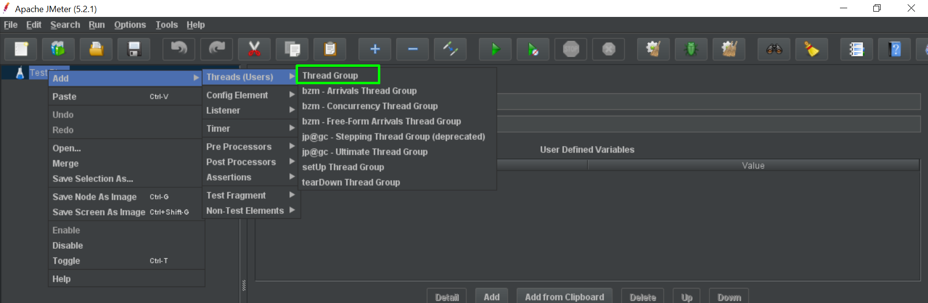Click the green bug icon
This screenshot has width=928, height=303.
[x=691, y=49]
